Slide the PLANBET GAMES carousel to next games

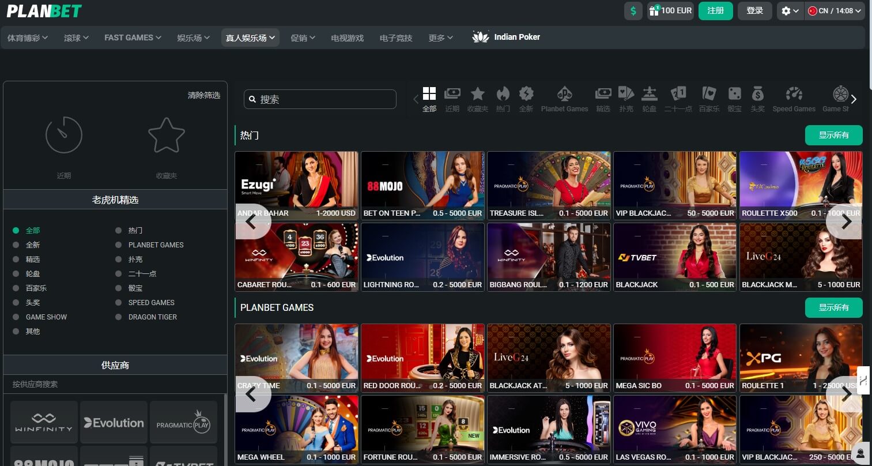point(845,394)
